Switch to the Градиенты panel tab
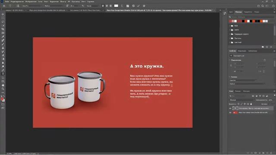 coord(248,12)
